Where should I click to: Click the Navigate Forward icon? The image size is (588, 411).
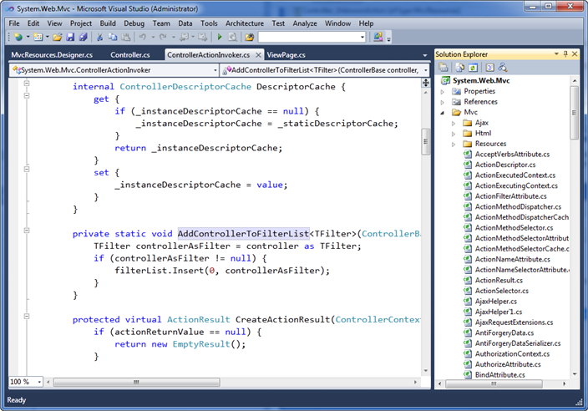[202, 37]
